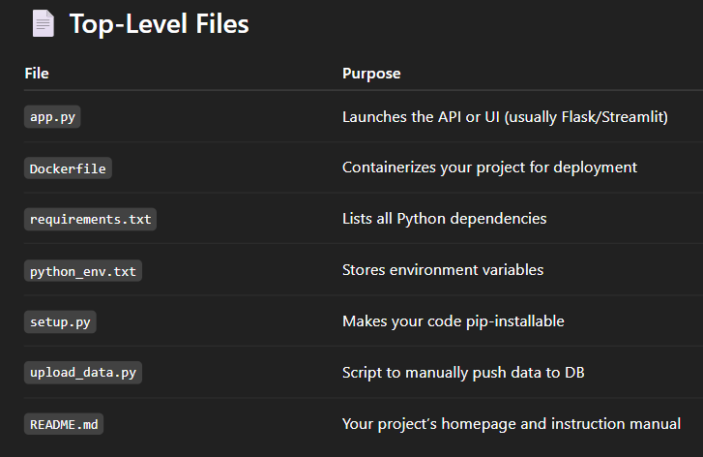Click the document page icon beside the heading
This screenshot has width=703, height=457.
coord(43,24)
